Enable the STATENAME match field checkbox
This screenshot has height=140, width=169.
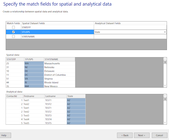click(x=13, y=37)
